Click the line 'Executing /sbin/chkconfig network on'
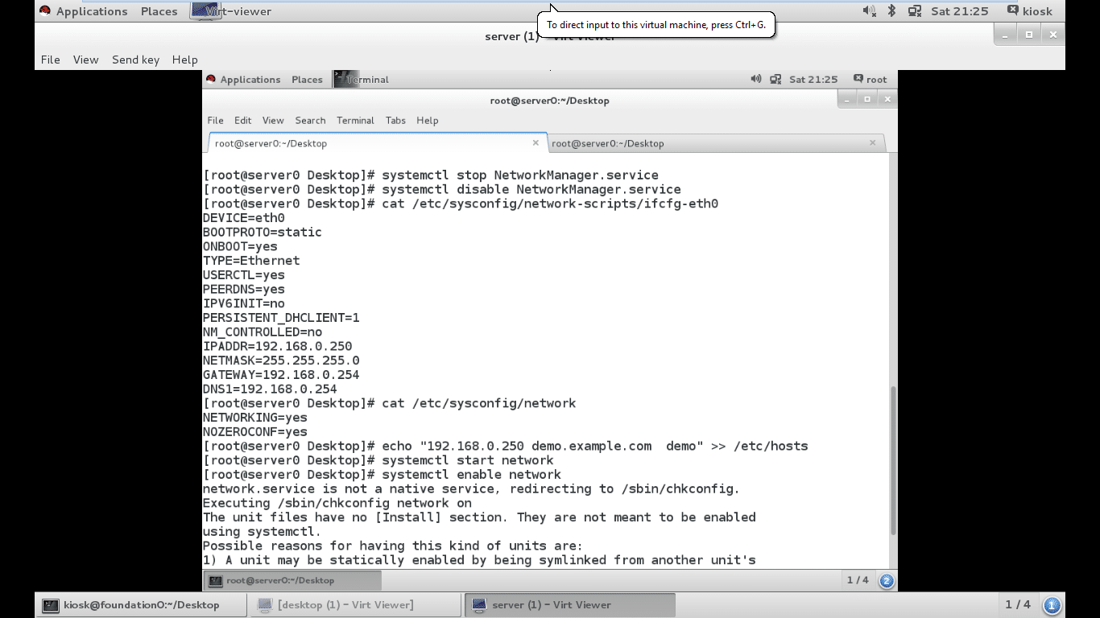 337,504
